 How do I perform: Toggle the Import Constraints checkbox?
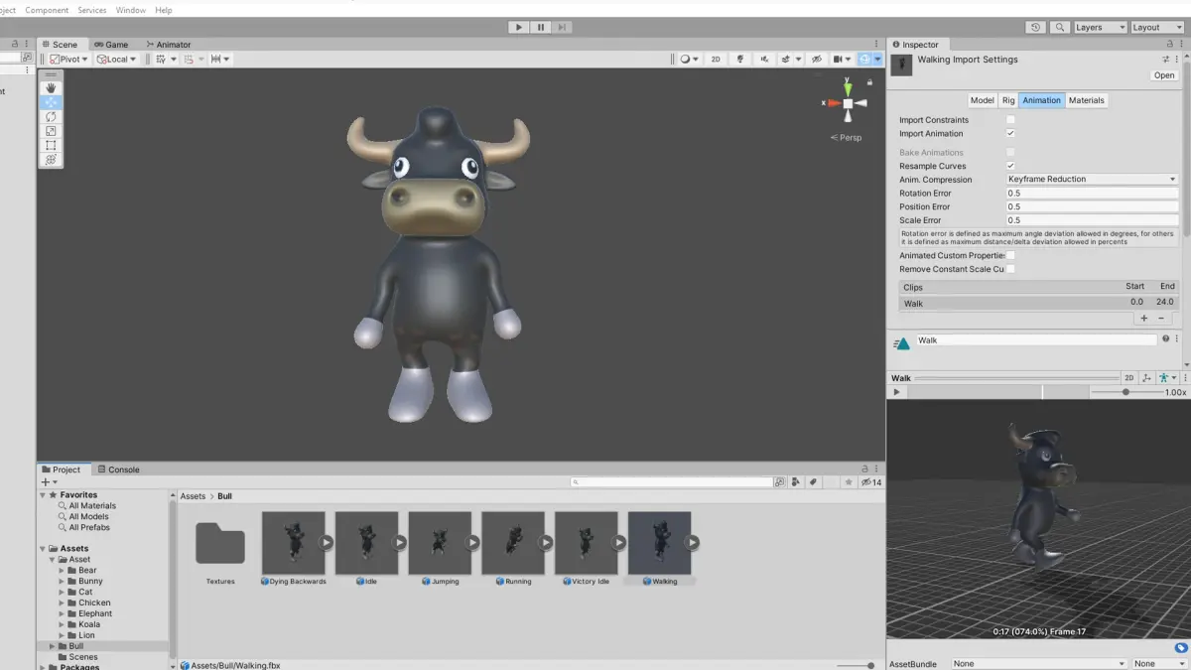point(1010,120)
